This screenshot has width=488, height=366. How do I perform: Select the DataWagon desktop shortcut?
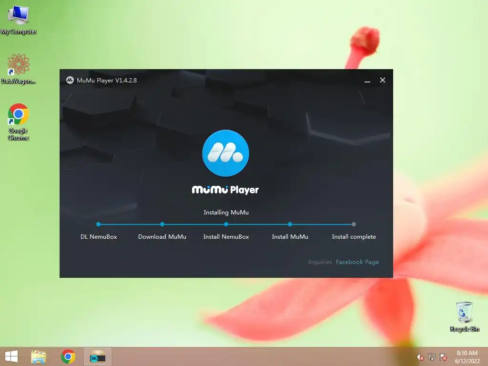(x=19, y=69)
